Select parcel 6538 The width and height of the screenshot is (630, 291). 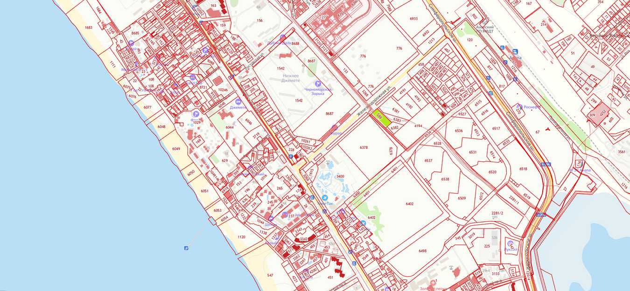[x=445, y=179]
